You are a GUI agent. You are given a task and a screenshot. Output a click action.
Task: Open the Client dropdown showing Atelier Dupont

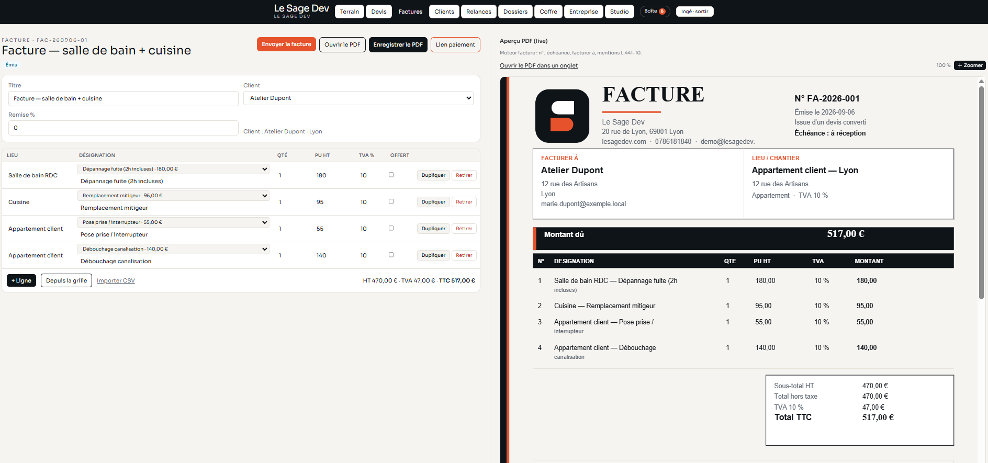coord(358,98)
